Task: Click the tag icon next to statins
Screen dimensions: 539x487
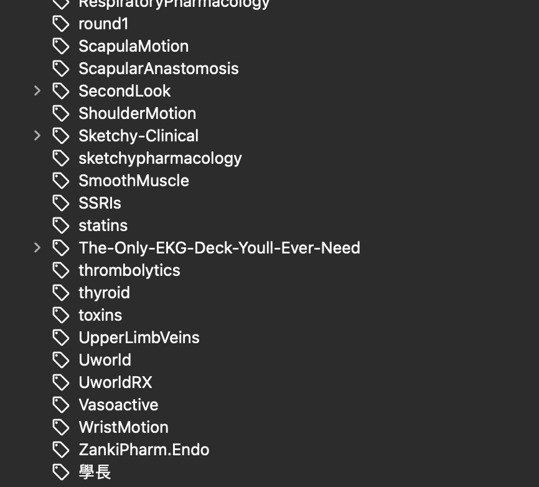Action: tap(60, 225)
